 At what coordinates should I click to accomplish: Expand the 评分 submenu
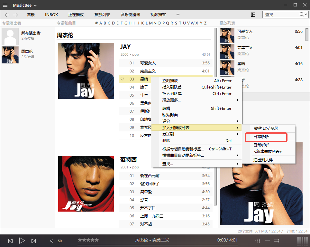[196, 121]
